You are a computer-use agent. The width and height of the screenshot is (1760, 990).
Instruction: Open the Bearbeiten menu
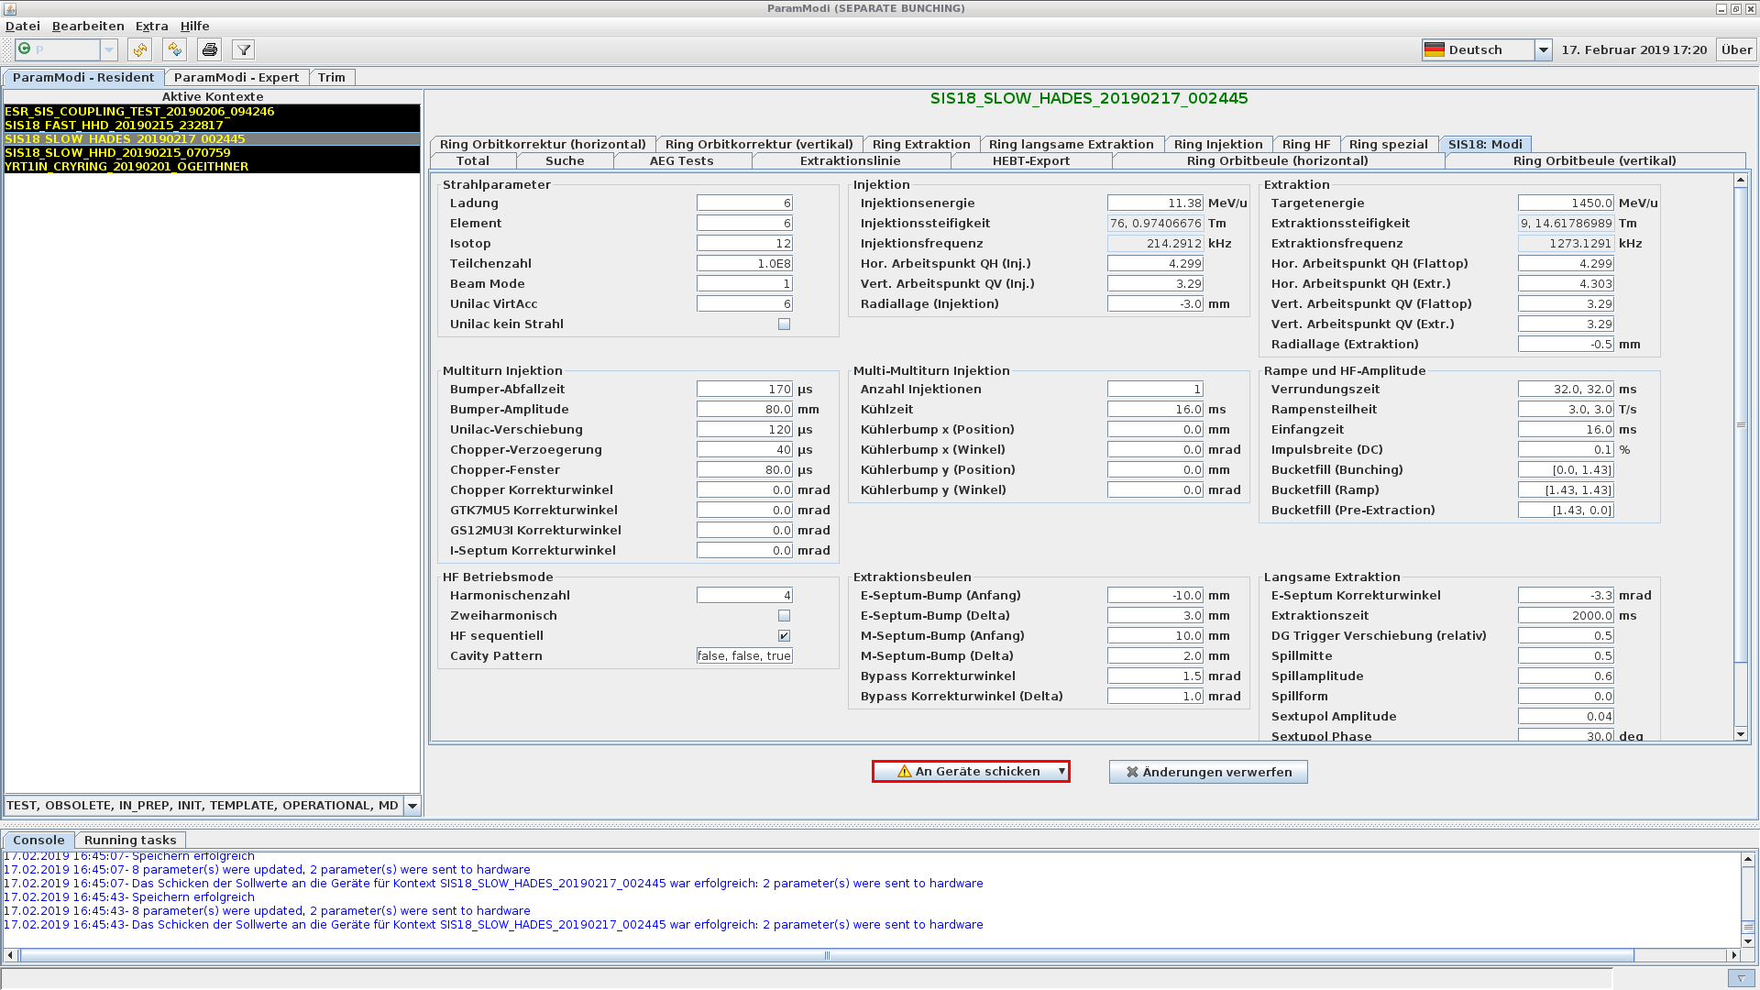tap(88, 26)
